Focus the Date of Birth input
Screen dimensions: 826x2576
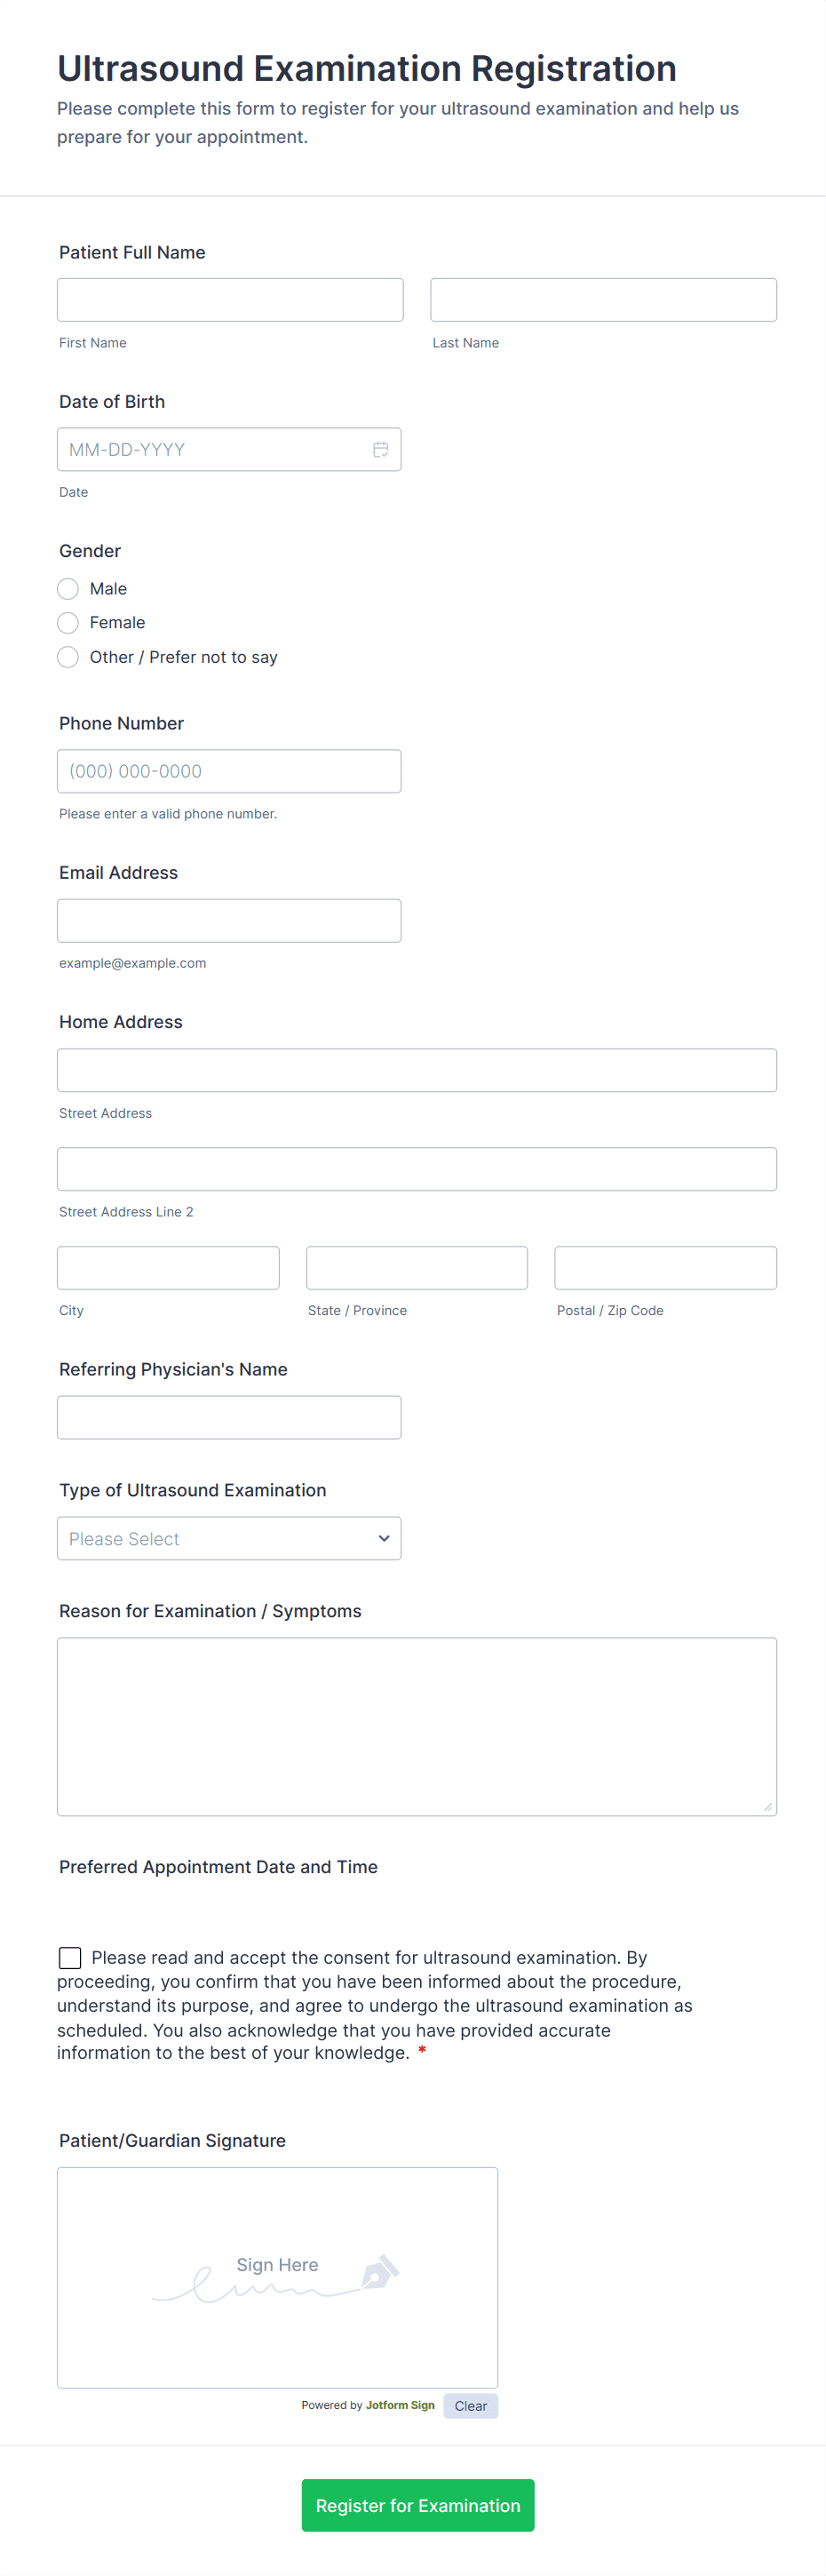tap(210, 449)
